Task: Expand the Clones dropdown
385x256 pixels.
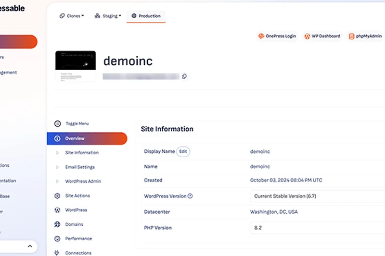Action: 72,16
